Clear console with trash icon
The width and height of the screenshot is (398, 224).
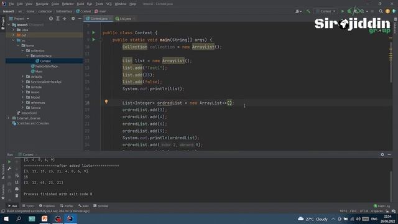[x=17, y=196]
